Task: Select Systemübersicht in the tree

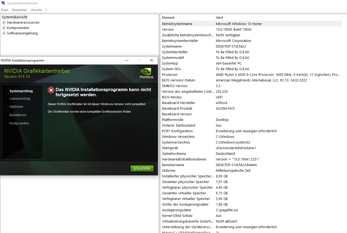Action: [x=15, y=17]
